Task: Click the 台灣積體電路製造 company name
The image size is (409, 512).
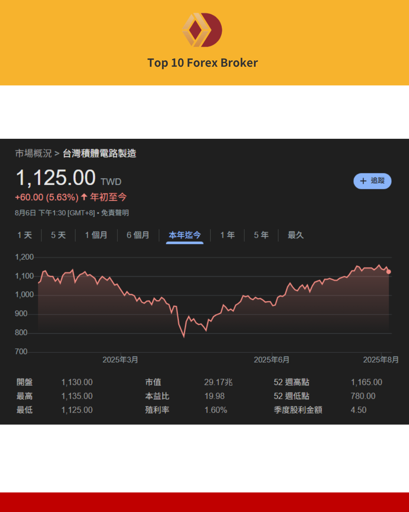Action: (x=100, y=153)
